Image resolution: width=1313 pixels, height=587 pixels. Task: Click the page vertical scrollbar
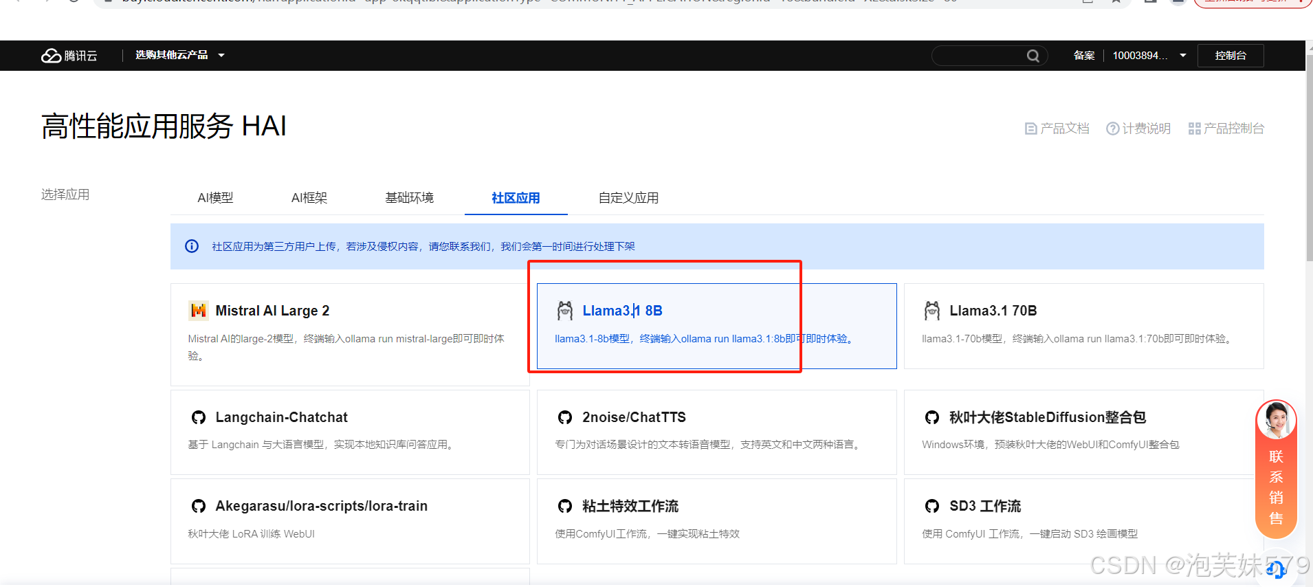pos(1309,158)
